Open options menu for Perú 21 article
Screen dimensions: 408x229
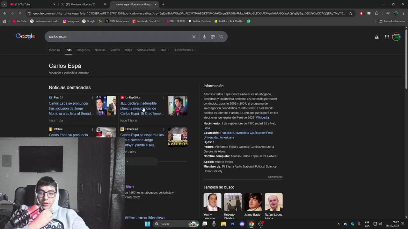tap(92, 98)
